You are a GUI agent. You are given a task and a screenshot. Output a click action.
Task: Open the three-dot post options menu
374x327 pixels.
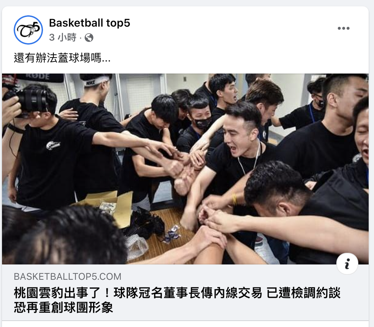pos(343,28)
